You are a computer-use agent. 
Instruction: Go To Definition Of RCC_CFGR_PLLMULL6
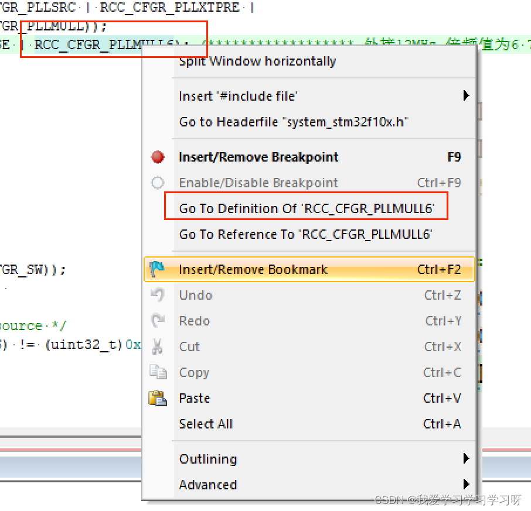(x=309, y=208)
